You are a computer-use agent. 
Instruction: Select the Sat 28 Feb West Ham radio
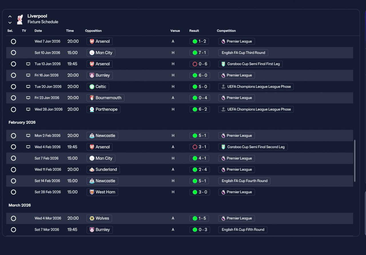(x=13, y=192)
